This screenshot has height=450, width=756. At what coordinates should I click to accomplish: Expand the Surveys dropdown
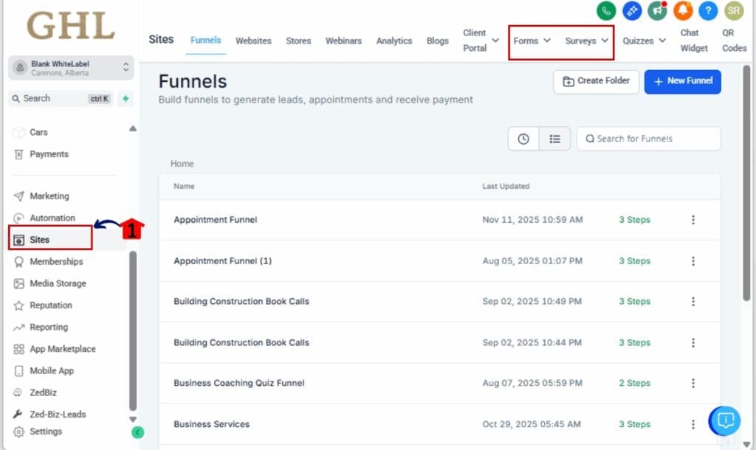(x=587, y=41)
